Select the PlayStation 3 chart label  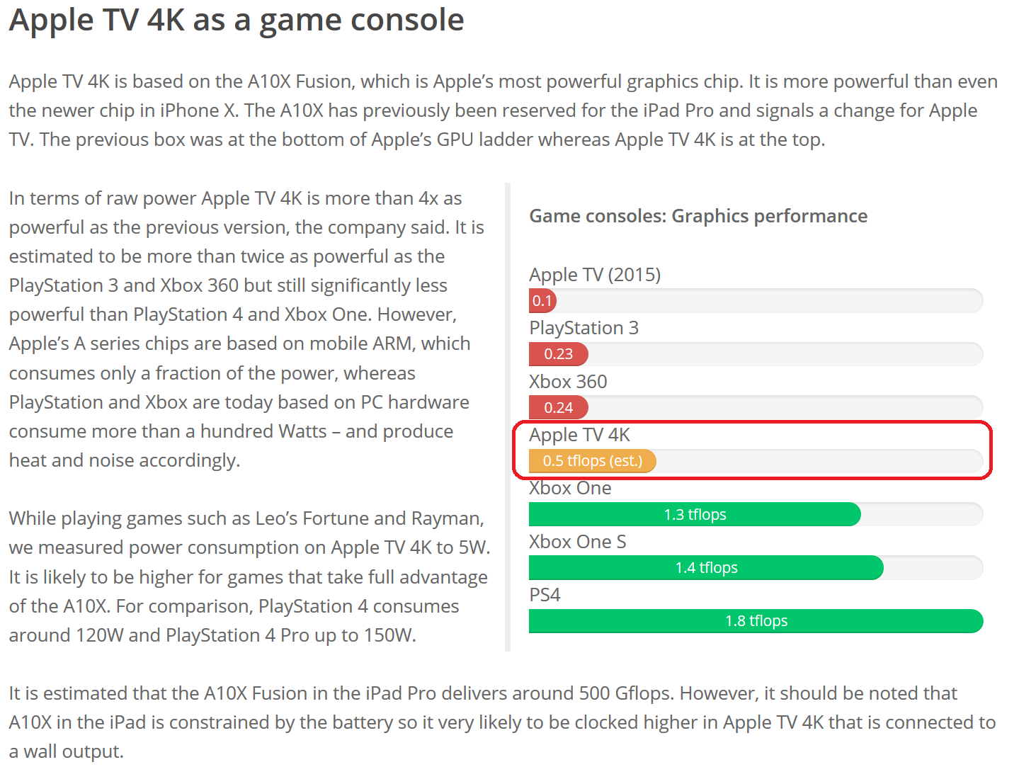pyautogui.click(x=583, y=328)
